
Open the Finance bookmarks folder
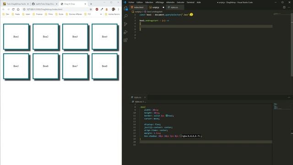[38, 14]
